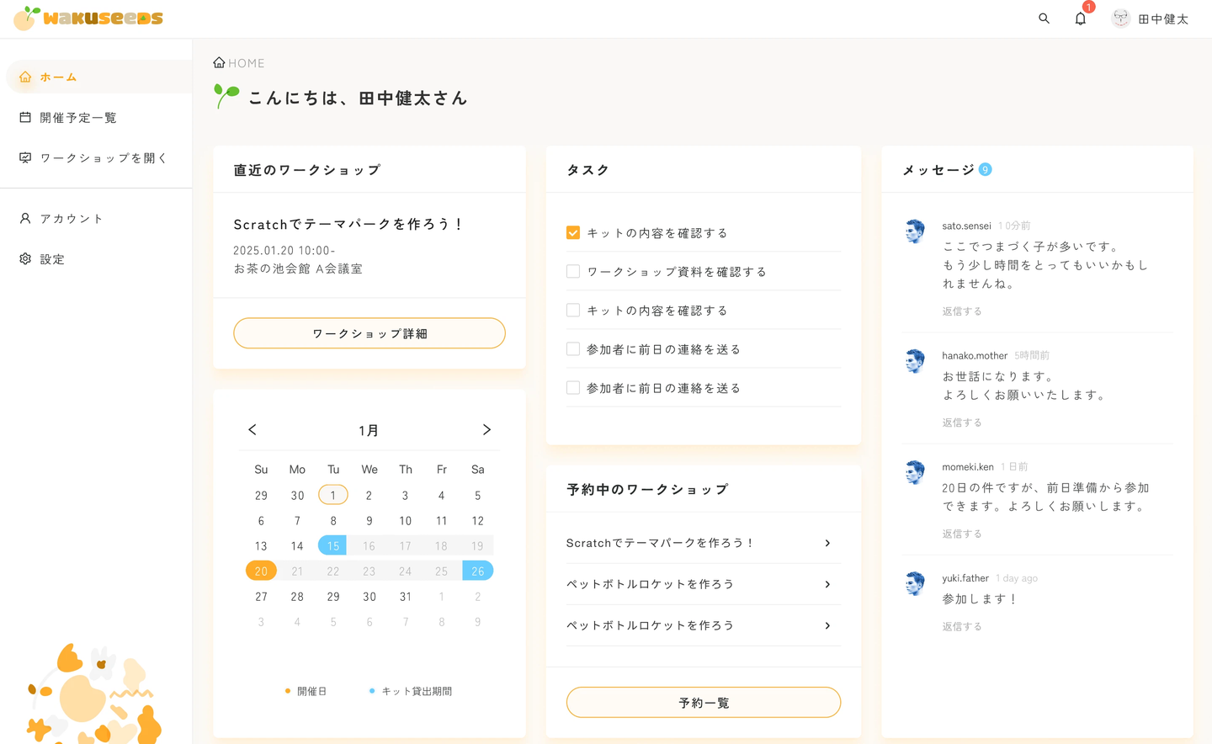Uncheck the checked キットの内容を確認する task
This screenshot has width=1212, height=744.
point(573,233)
